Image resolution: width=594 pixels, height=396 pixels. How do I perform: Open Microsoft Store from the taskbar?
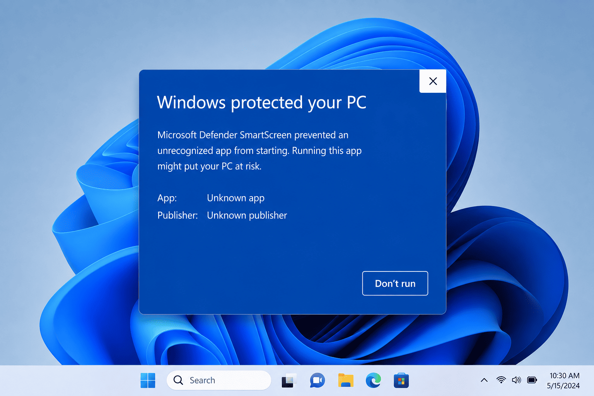click(x=401, y=381)
